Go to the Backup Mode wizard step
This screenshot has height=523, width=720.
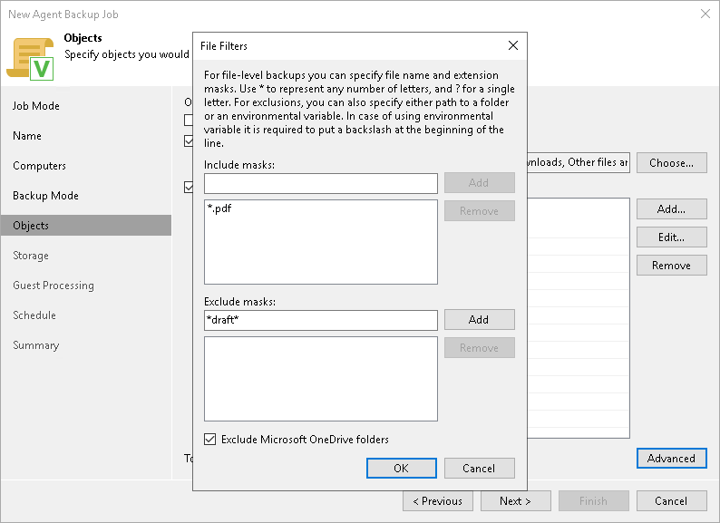pyautogui.click(x=46, y=196)
